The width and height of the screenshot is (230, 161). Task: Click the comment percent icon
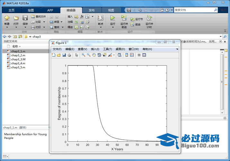coord(77,22)
